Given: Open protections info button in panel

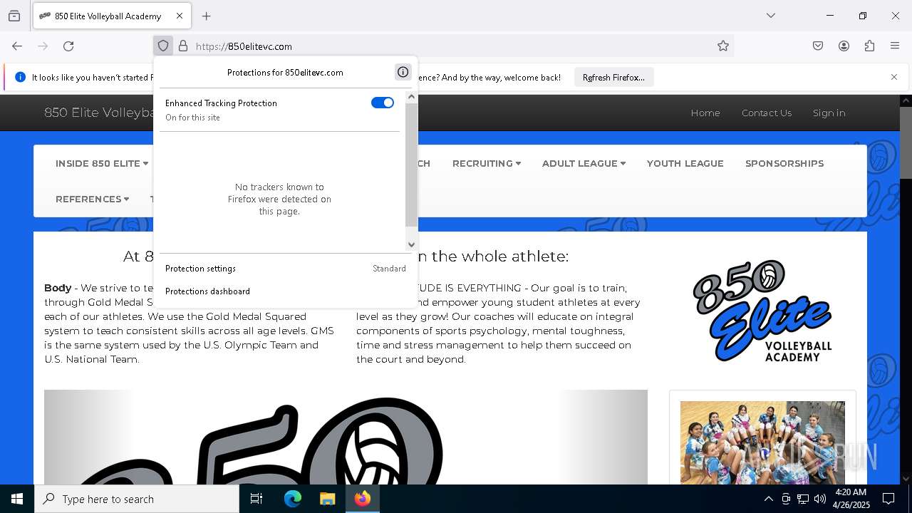Looking at the screenshot, I should pos(403,72).
